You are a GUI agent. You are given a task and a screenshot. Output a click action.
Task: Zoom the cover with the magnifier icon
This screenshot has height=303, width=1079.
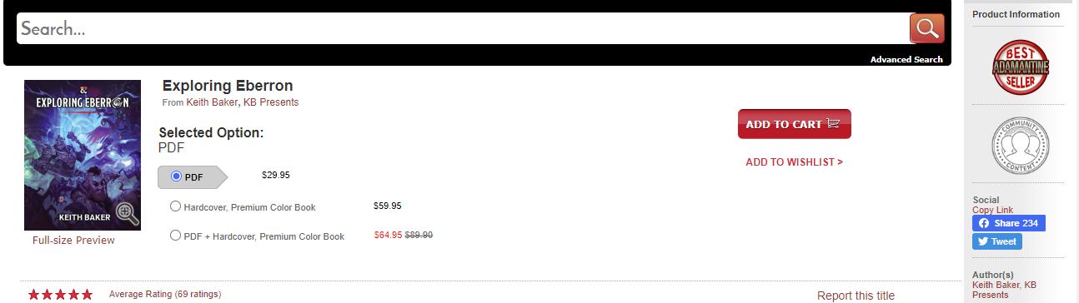128,213
